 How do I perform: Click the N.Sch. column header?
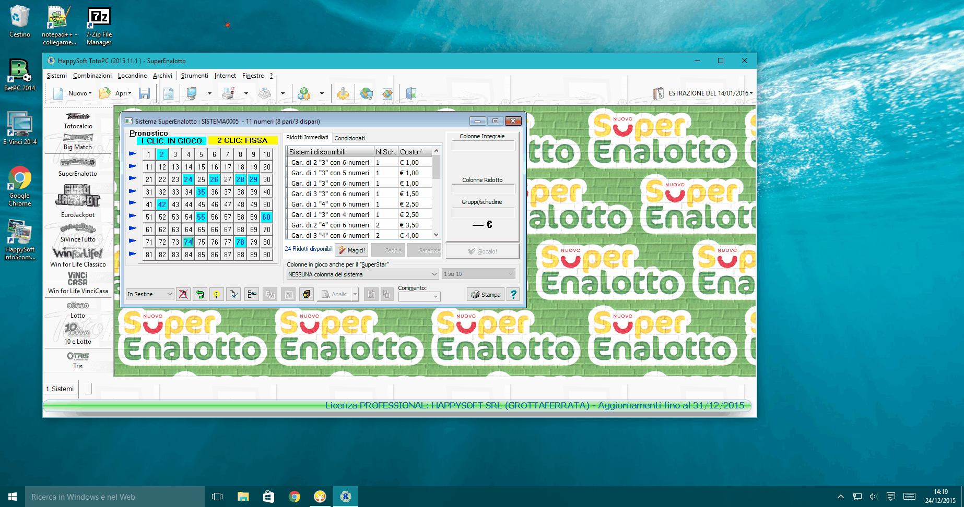(x=386, y=152)
